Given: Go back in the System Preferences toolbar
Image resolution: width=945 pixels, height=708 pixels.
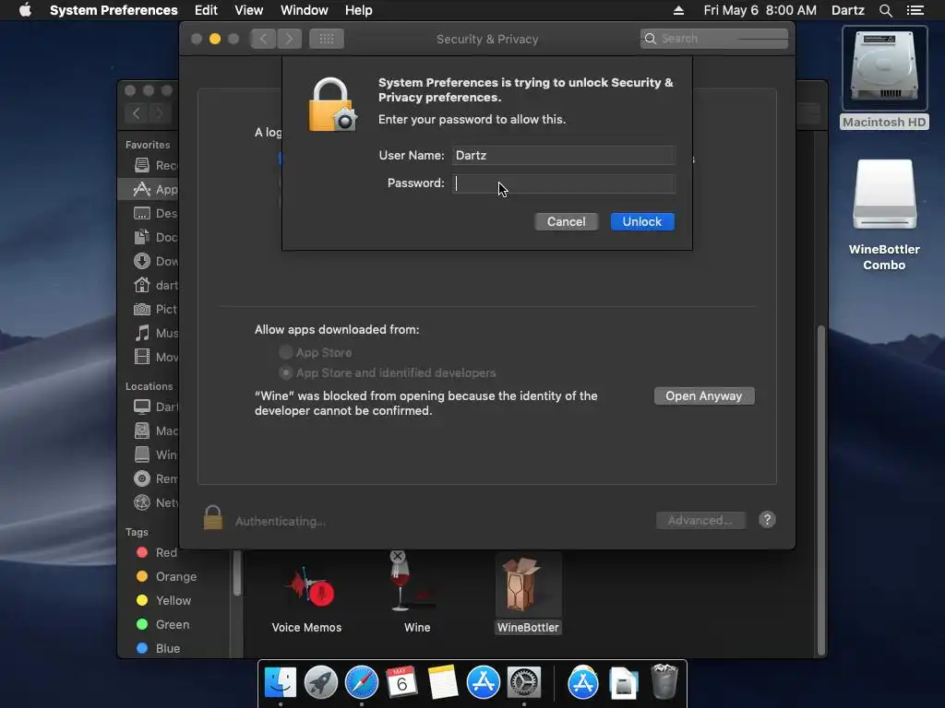Looking at the screenshot, I should click(x=263, y=39).
